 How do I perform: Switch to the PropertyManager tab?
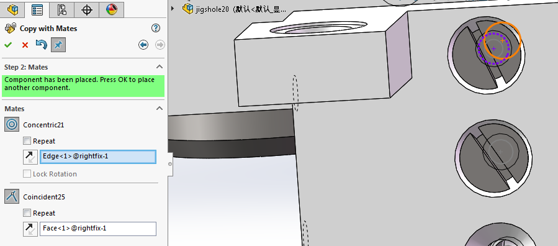[37, 9]
